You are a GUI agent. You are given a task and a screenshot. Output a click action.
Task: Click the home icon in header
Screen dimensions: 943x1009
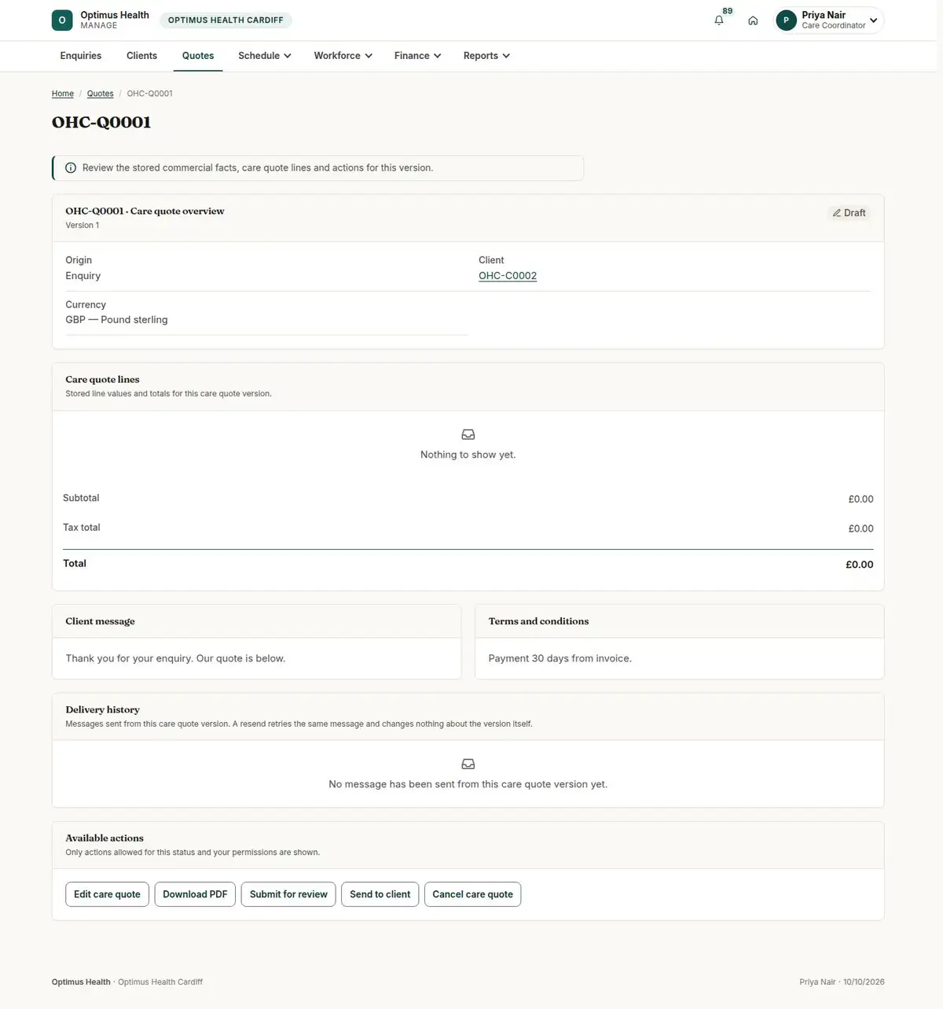[x=753, y=20]
